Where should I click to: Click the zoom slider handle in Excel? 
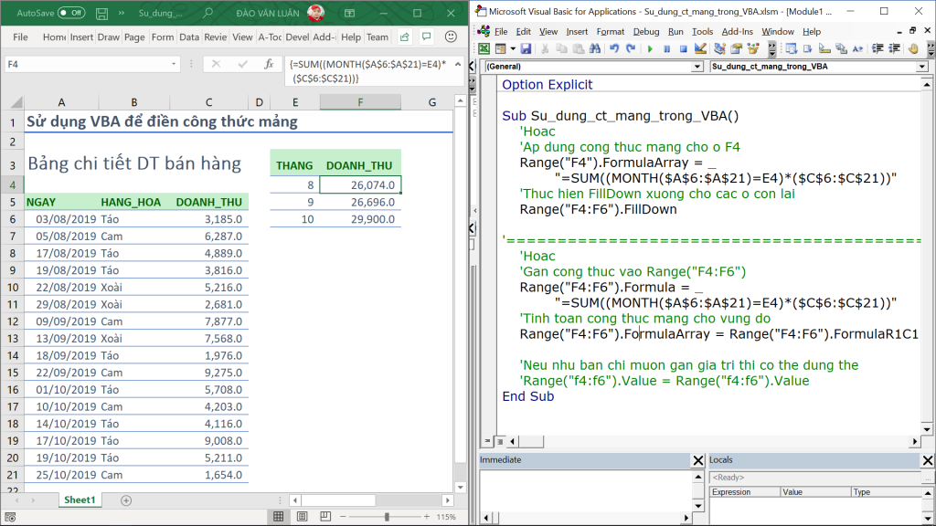point(387,517)
